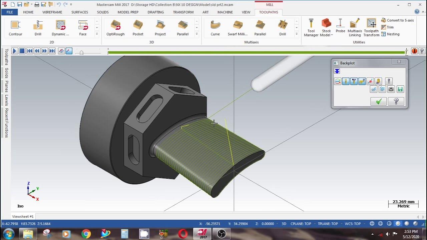
Task: Select the Pocket 3D toolpath
Action: coord(138,28)
